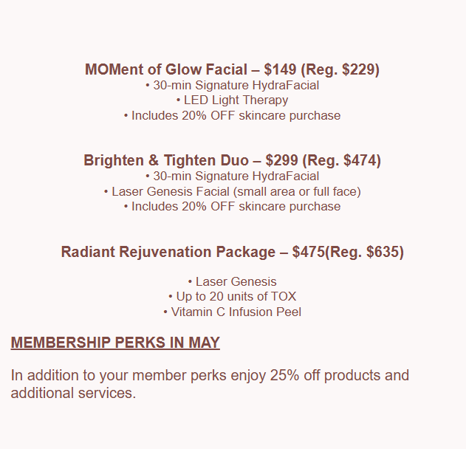The image size is (466, 449).
Task: Click the MOMent of Glow Facial heading
Action: pos(232,69)
